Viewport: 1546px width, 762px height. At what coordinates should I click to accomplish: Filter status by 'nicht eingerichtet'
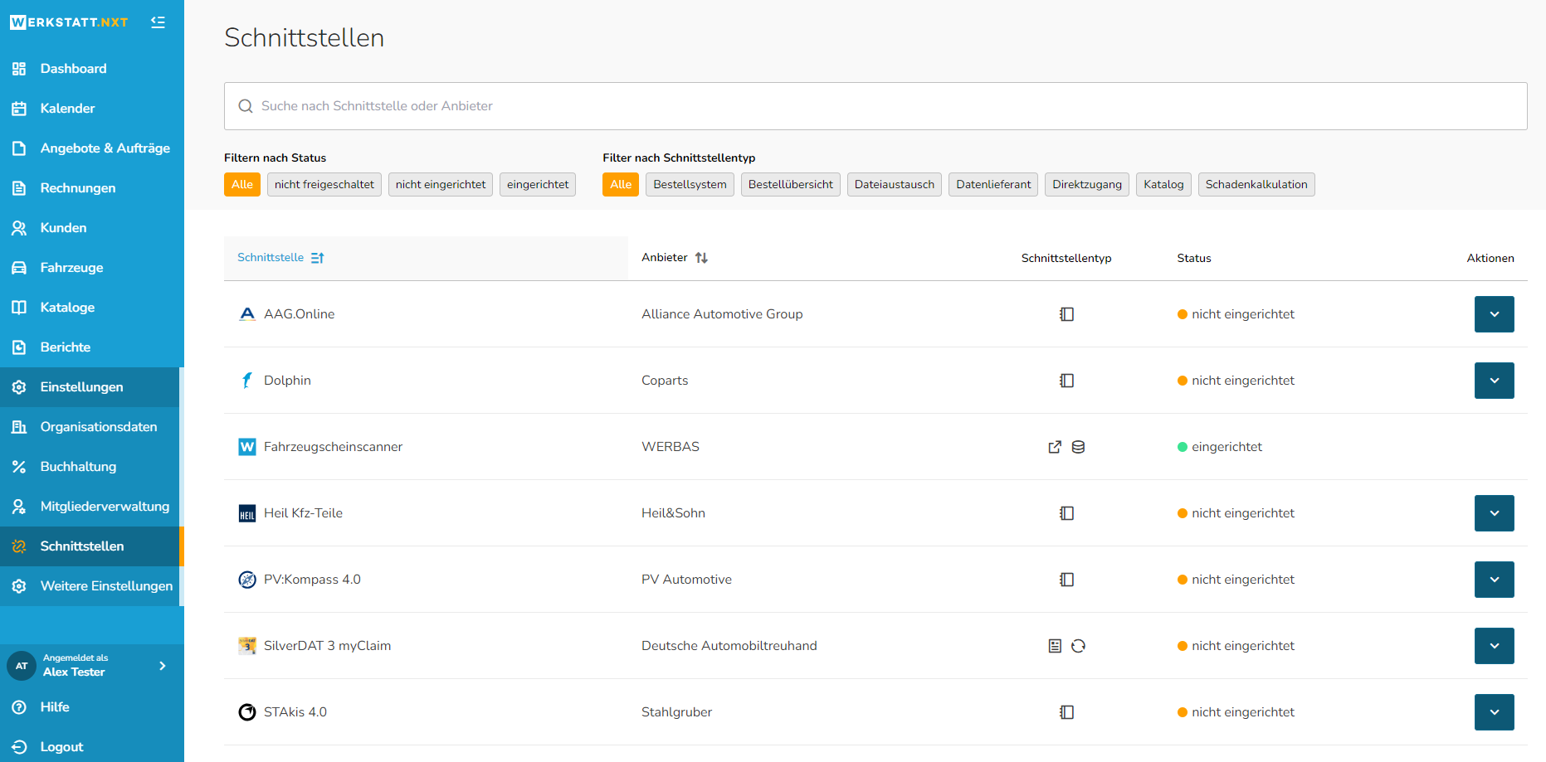pos(441,185)
